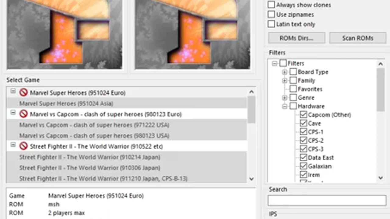Open the ROMs Dirs dialog
390x219 pixels.
pyautogui.click(x=296, y=38)
